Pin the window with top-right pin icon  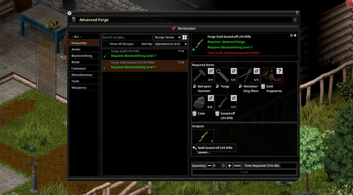click(x=297, y=13)
